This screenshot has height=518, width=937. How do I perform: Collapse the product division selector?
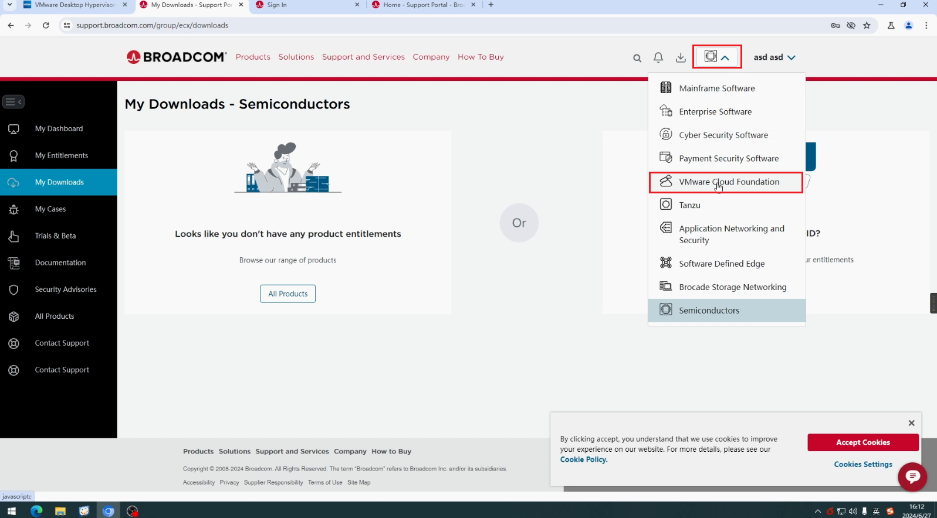(717, 57)
